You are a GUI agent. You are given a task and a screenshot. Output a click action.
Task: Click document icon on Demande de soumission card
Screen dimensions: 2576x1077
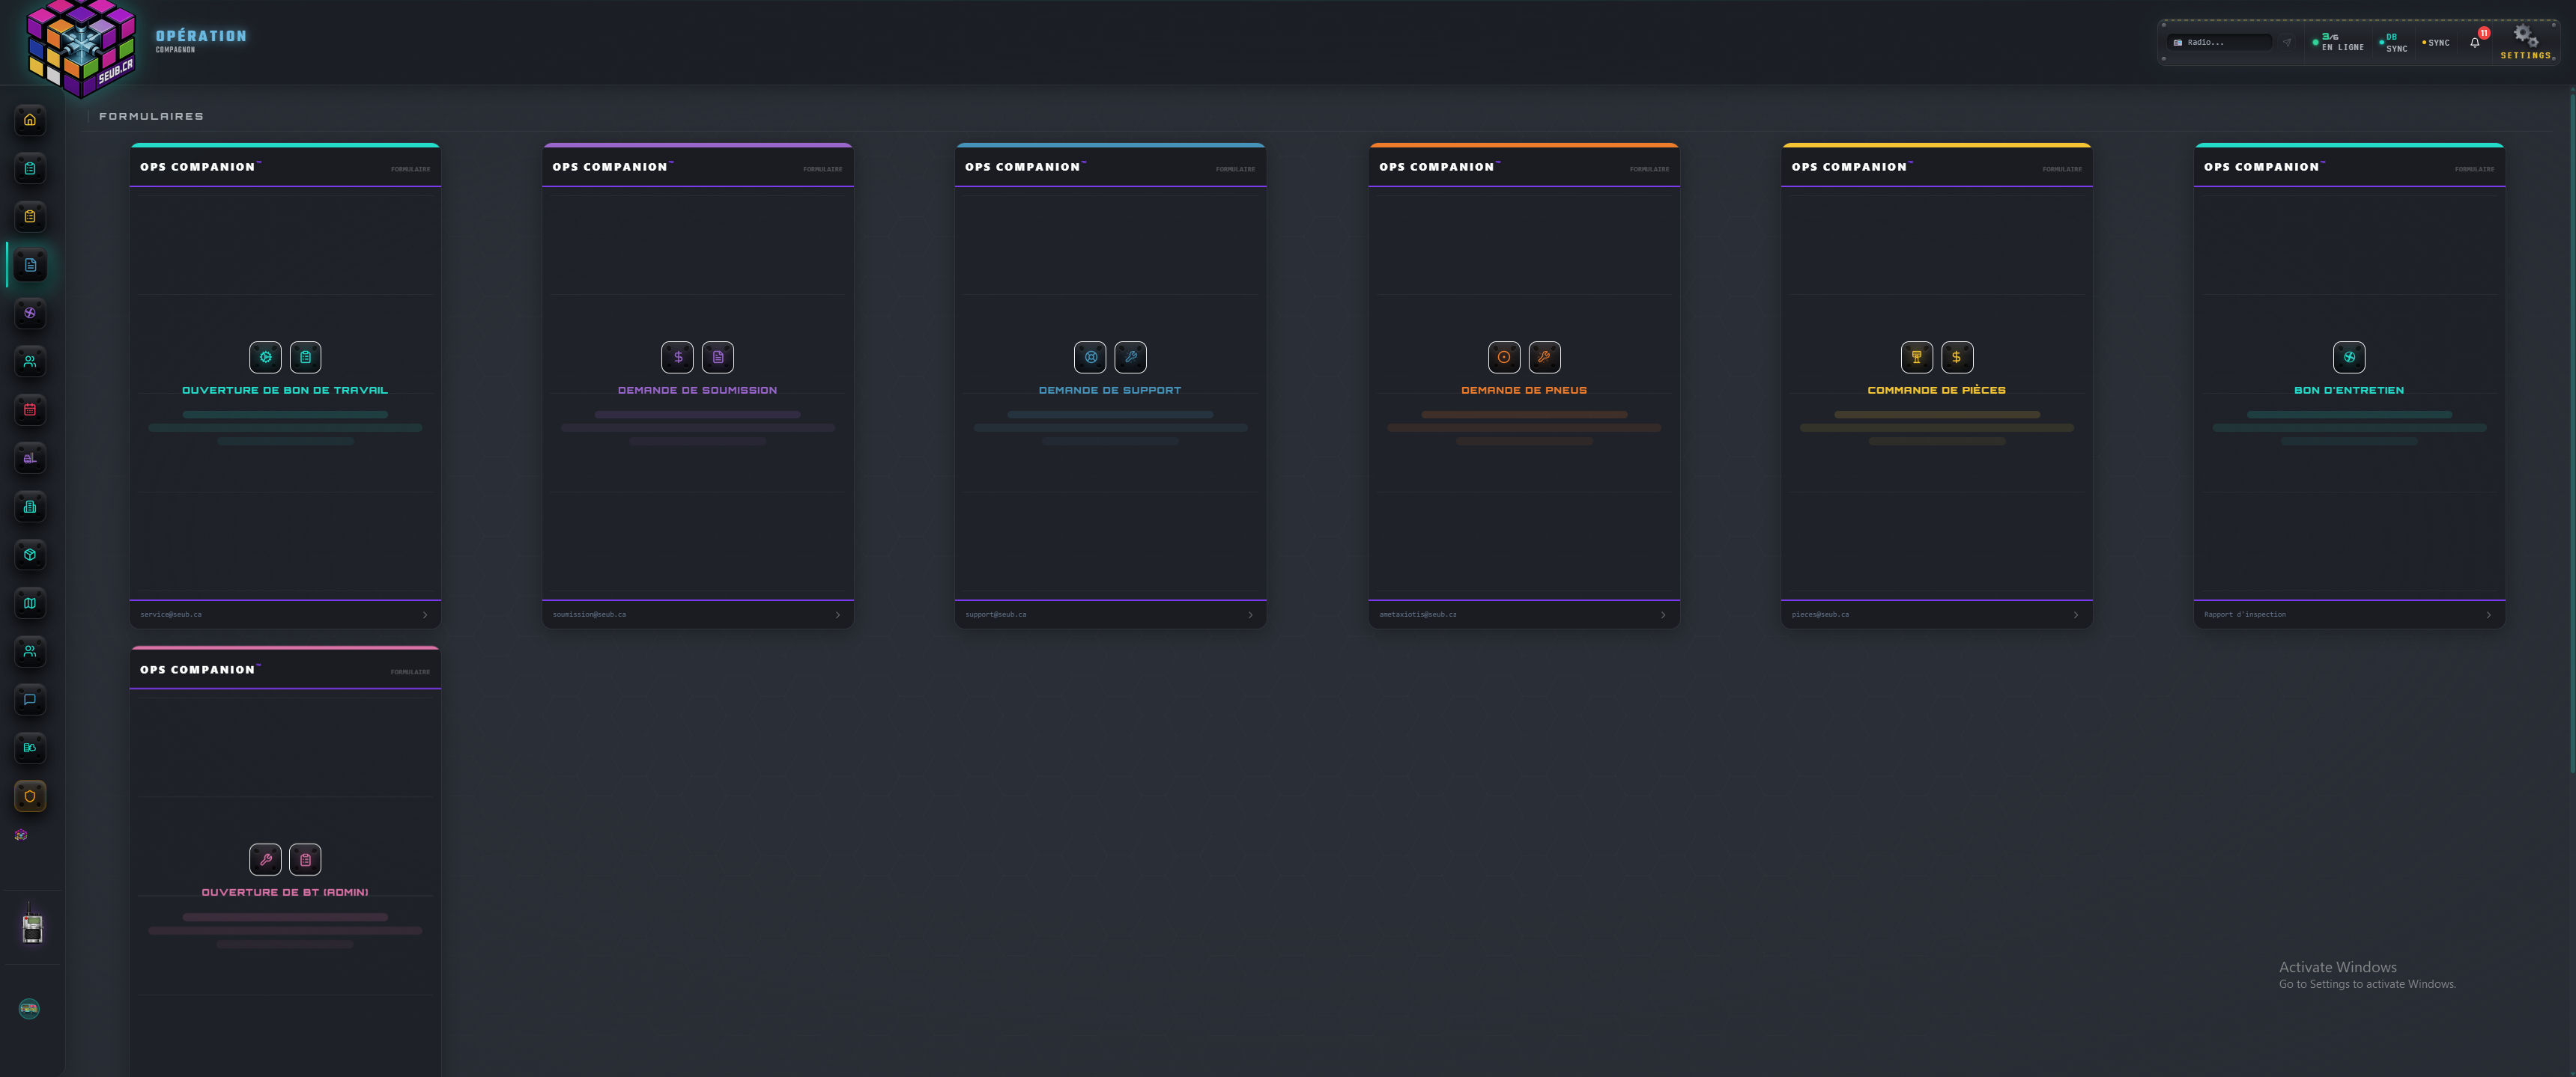pyautogui.click(x=718, y=357)
